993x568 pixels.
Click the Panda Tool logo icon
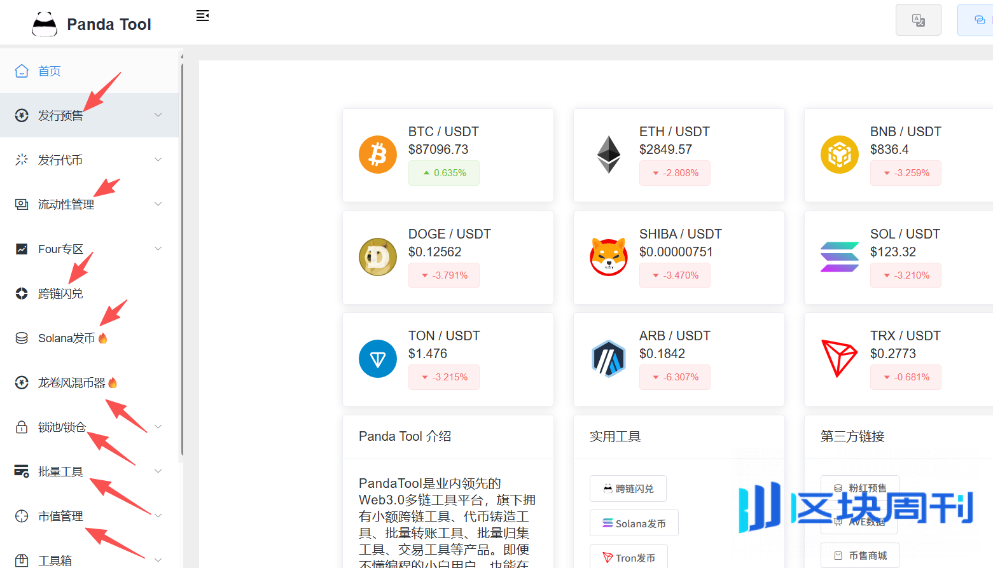point(45,24)
